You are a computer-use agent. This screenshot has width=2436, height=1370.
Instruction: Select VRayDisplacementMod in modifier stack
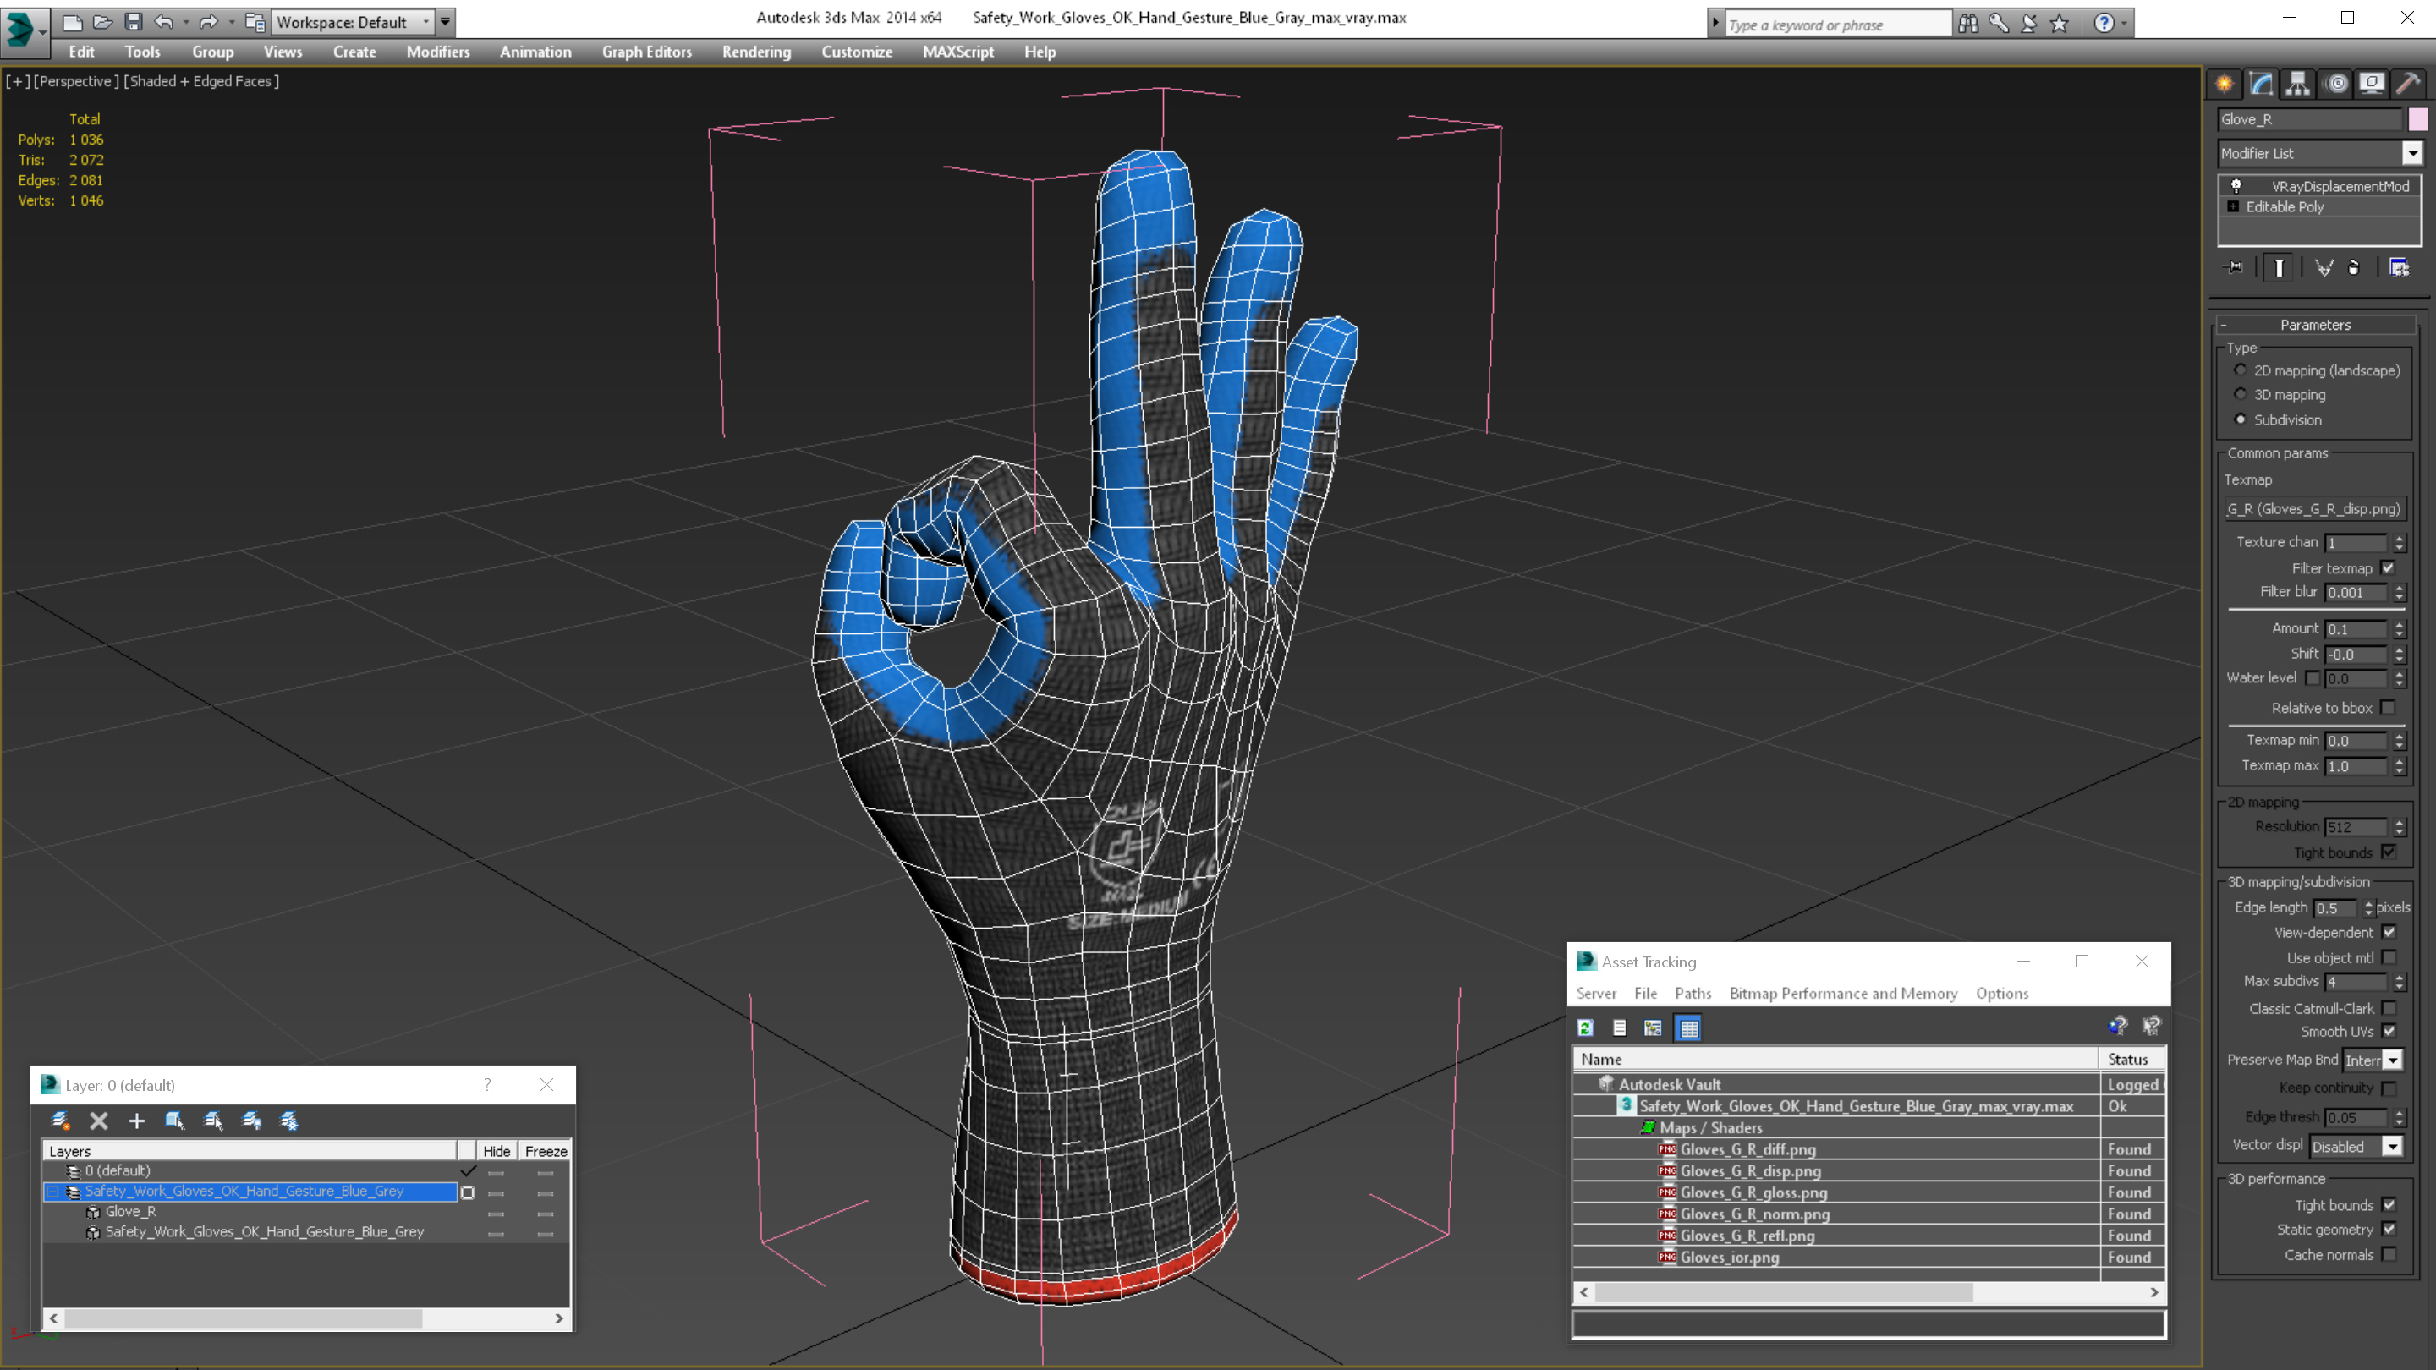pyautogui.click(x=2340, y=186)
